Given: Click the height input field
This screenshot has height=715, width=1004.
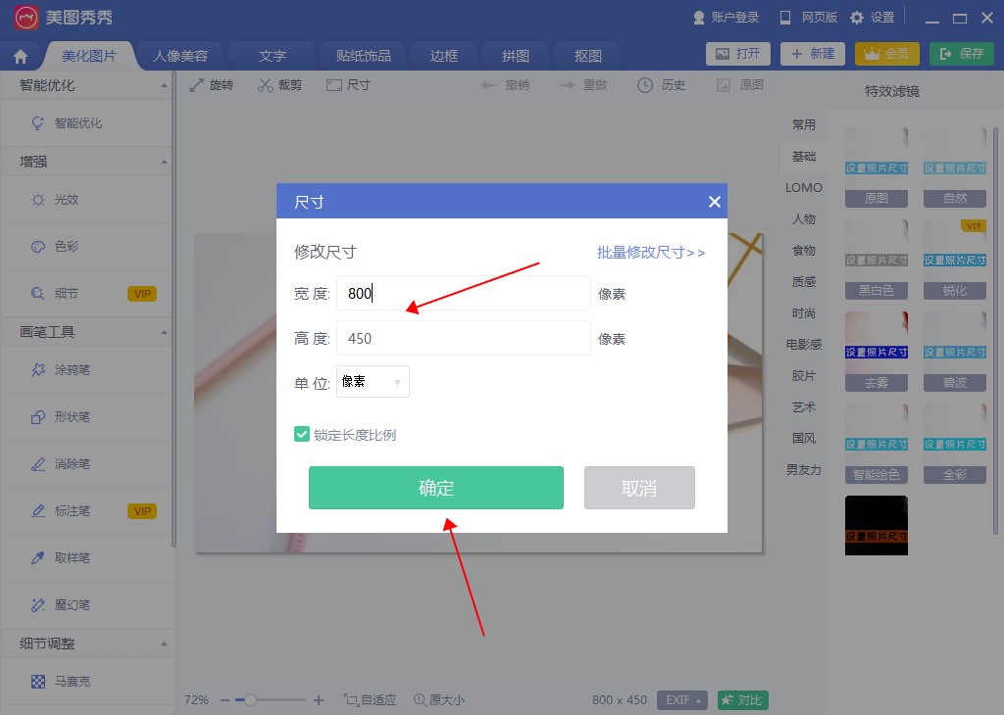Looking at the screenshot, I should coord(463,338).
